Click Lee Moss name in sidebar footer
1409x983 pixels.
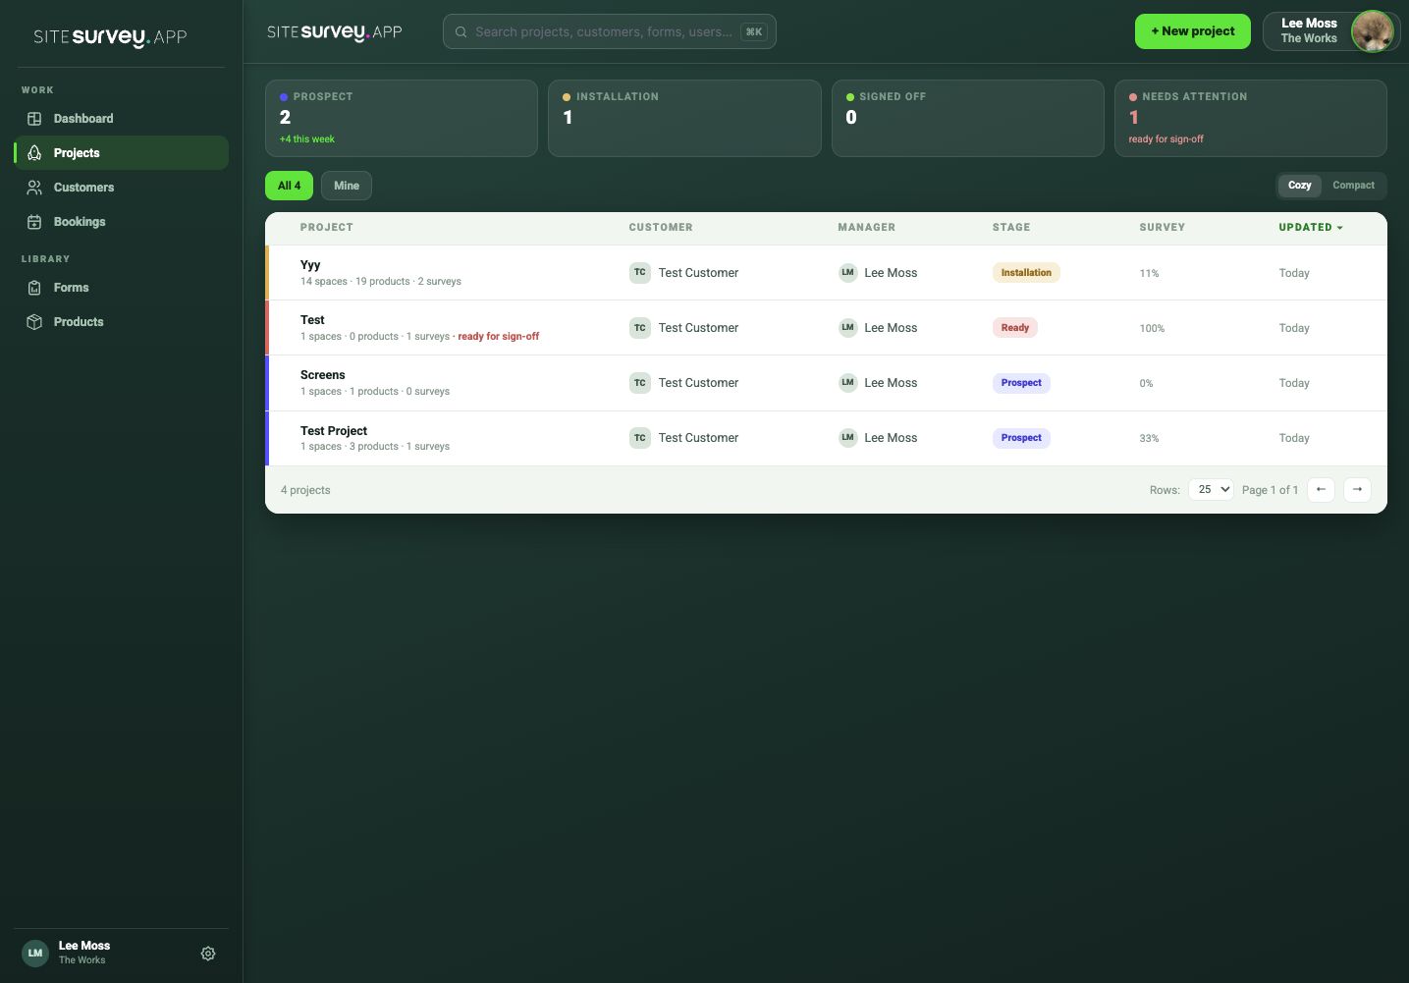pyautogui.click(x=84, y=946)
